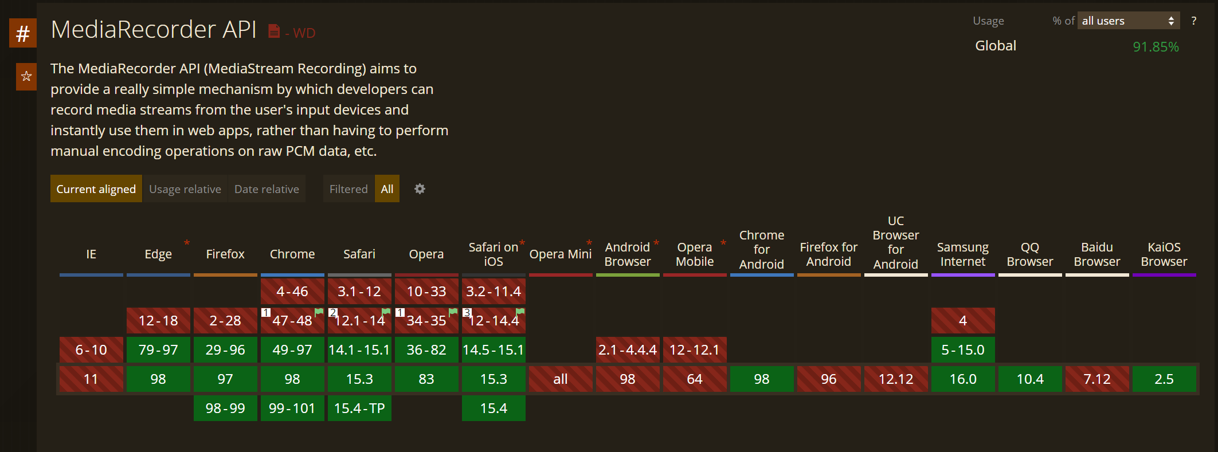This screenshot has height=452, width=1218.
Task: Open the red spec document icon
Action: coord(274,32)
